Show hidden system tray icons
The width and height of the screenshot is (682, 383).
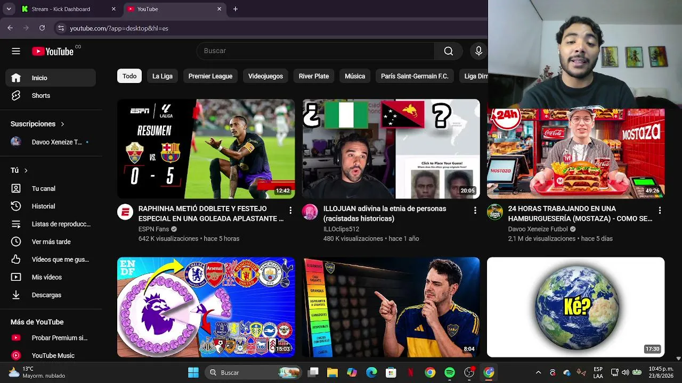(x=538, y=372)
